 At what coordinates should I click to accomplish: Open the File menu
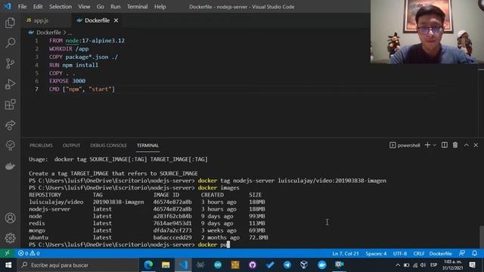pos(22,7)
